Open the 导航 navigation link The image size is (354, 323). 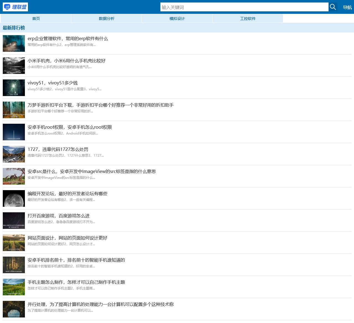(347, 7)
